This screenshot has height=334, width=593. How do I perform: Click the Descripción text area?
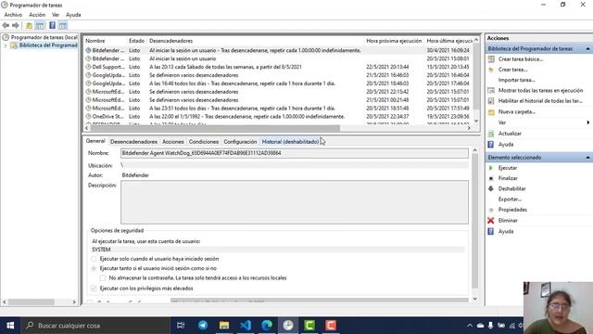click(x=295, y=202)
